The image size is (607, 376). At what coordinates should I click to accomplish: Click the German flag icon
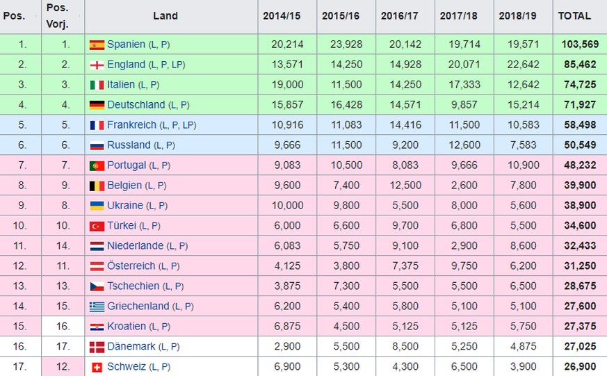(97, 105)
